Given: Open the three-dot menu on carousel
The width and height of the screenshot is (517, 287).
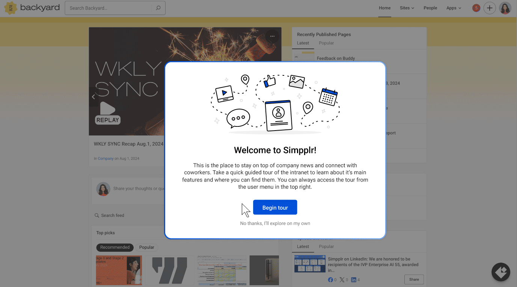Looking at the screenshot, I should (x=272, y=36).
